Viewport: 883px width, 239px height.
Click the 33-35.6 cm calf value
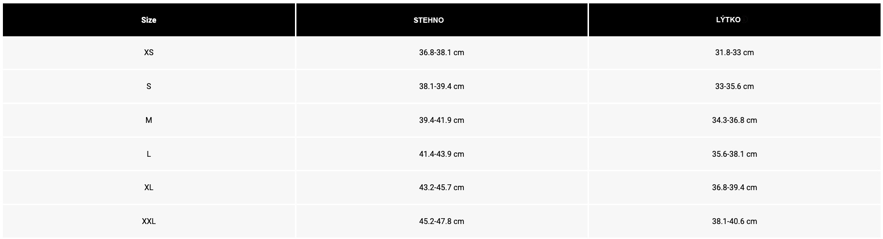(x=735, y=87)
